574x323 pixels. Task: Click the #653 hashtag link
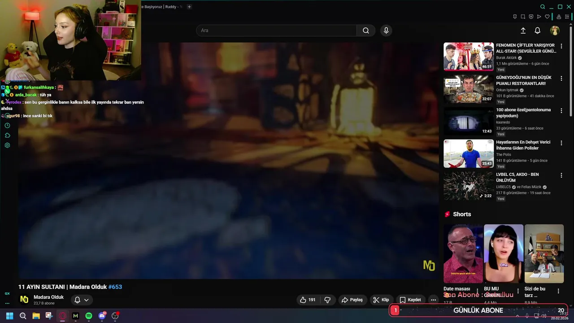click(115, 287)
